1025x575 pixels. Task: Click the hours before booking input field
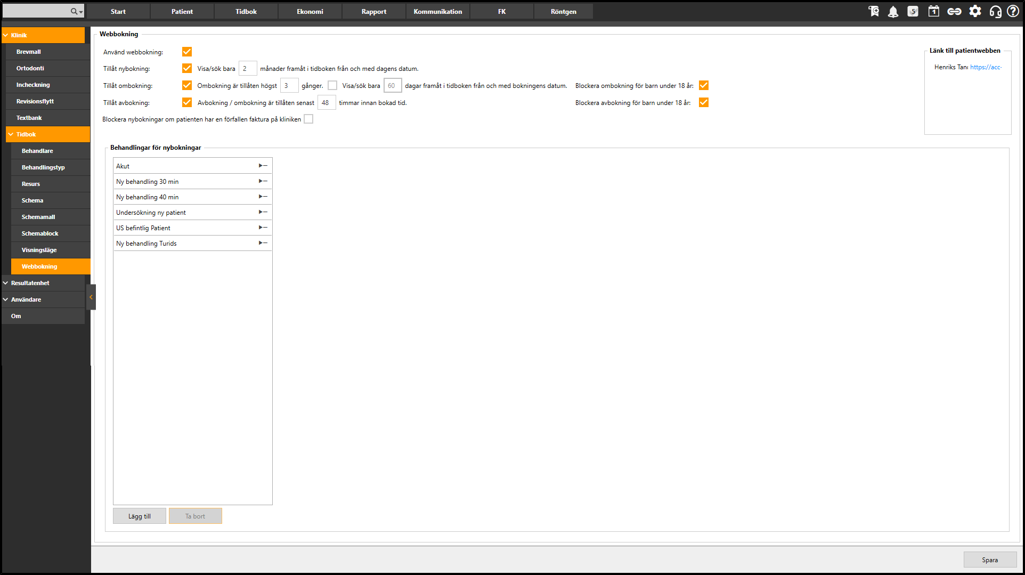click(327, 103)
